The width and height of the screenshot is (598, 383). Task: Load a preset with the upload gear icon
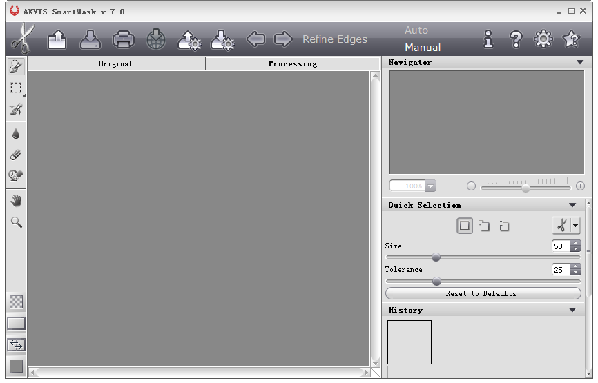tap(189, 40)
